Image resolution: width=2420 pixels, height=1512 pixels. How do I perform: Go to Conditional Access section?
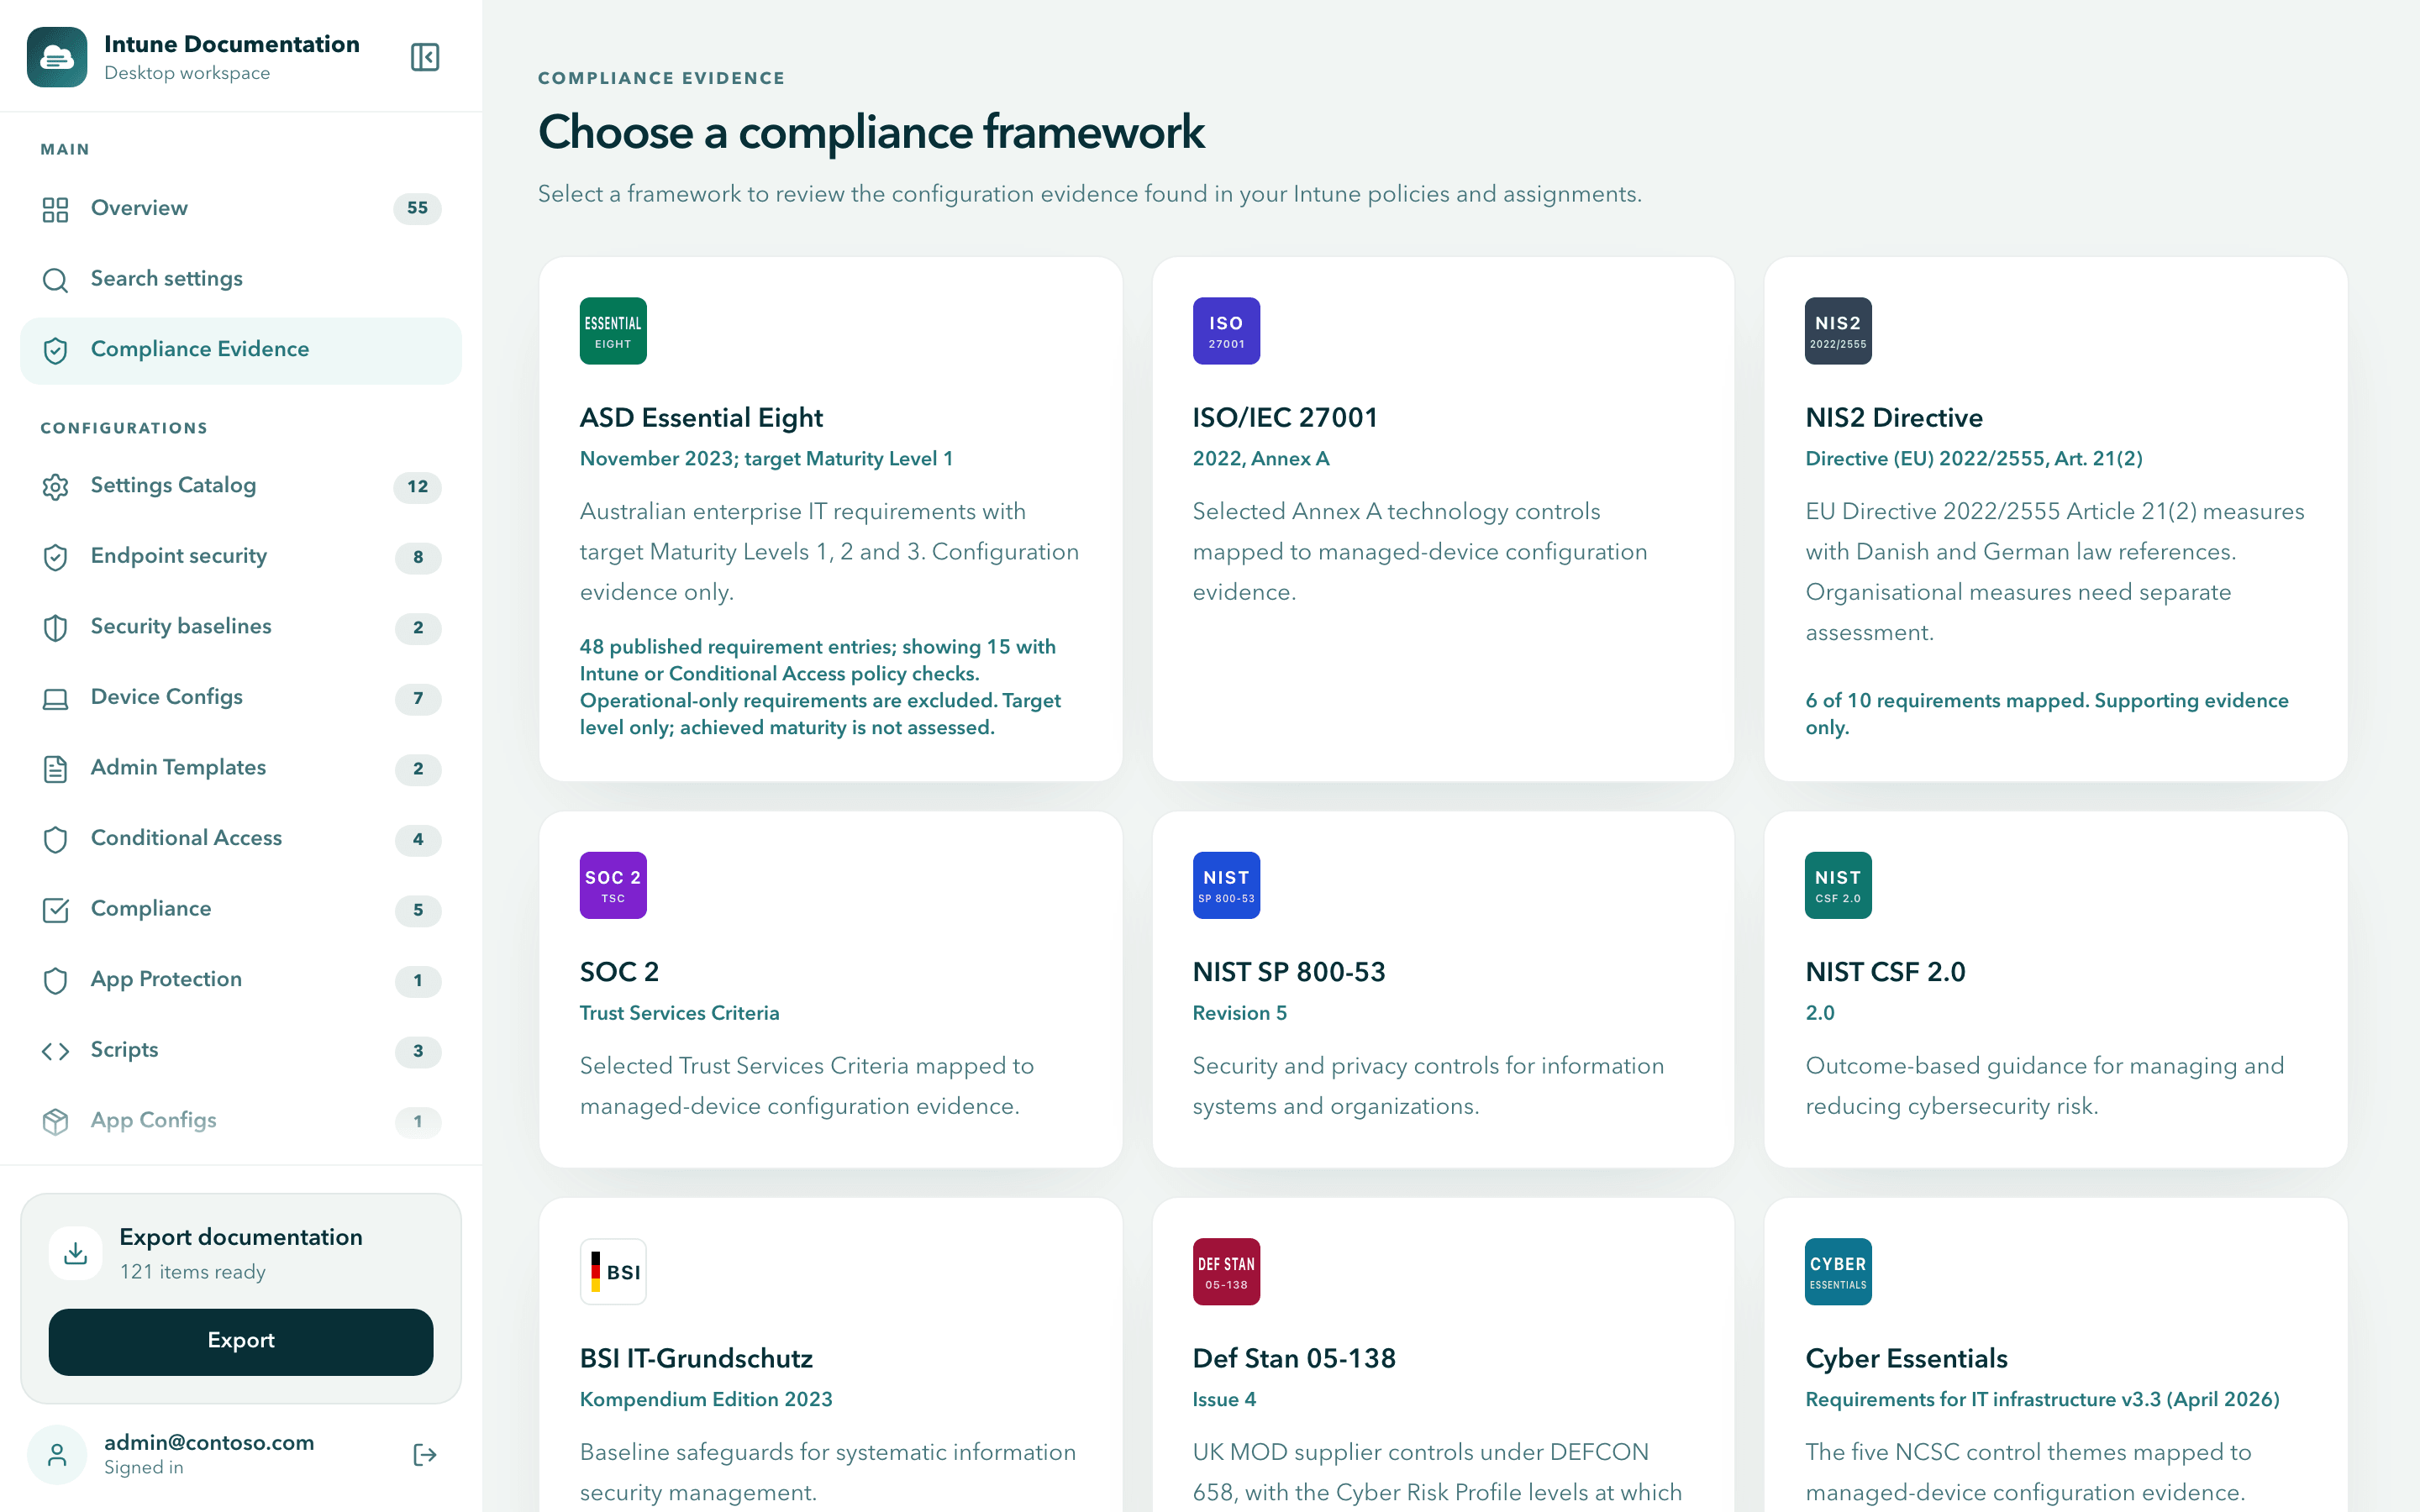coord(241,838)
